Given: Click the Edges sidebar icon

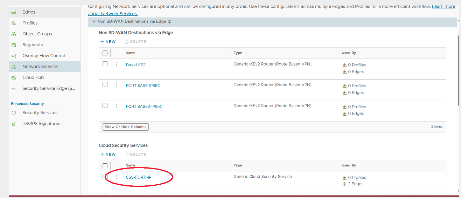Looking at the screenshot, I should [x=14, y=12].
